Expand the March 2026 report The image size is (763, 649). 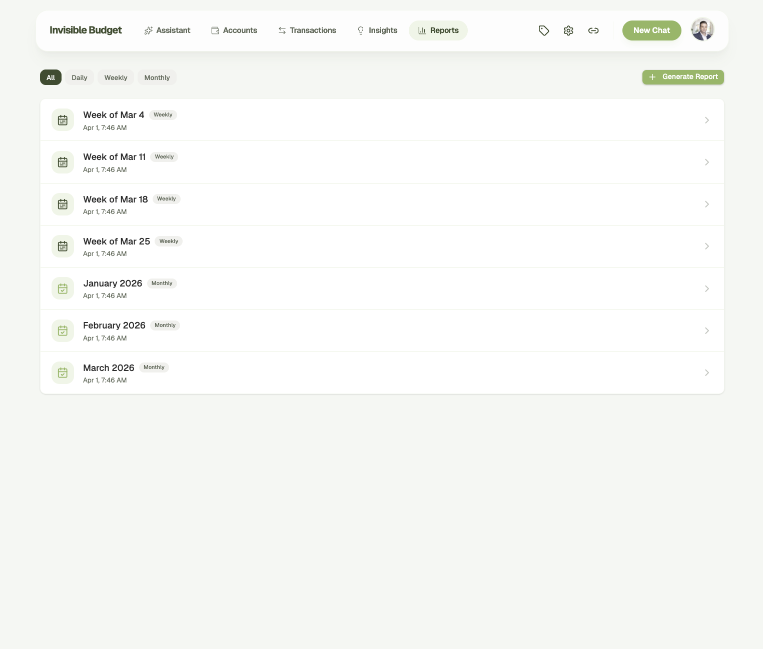click(x=707, y=372)
